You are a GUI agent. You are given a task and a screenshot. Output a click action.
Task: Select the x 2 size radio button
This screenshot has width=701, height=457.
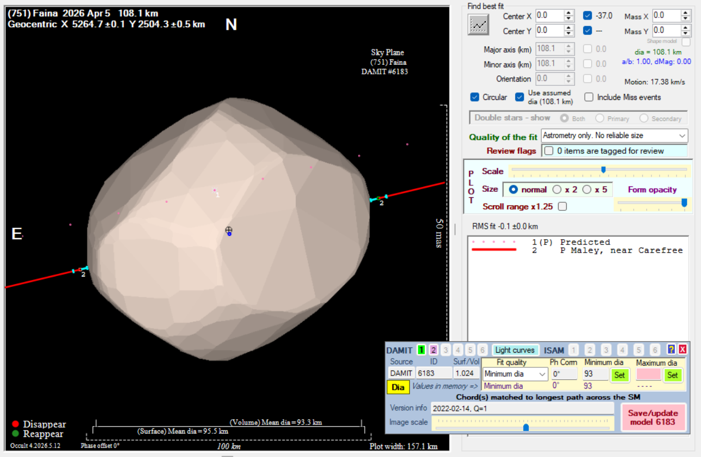556,190
